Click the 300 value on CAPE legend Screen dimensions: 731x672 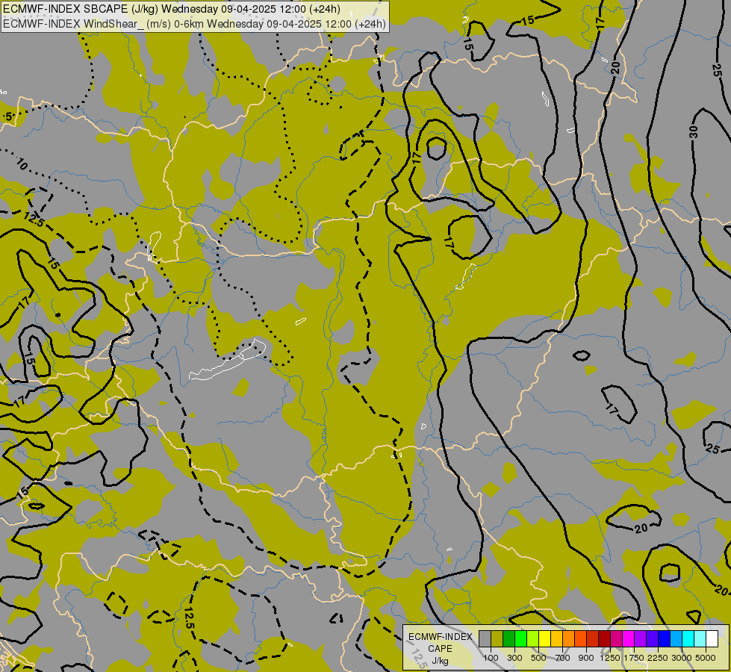(x=514, y=658)
